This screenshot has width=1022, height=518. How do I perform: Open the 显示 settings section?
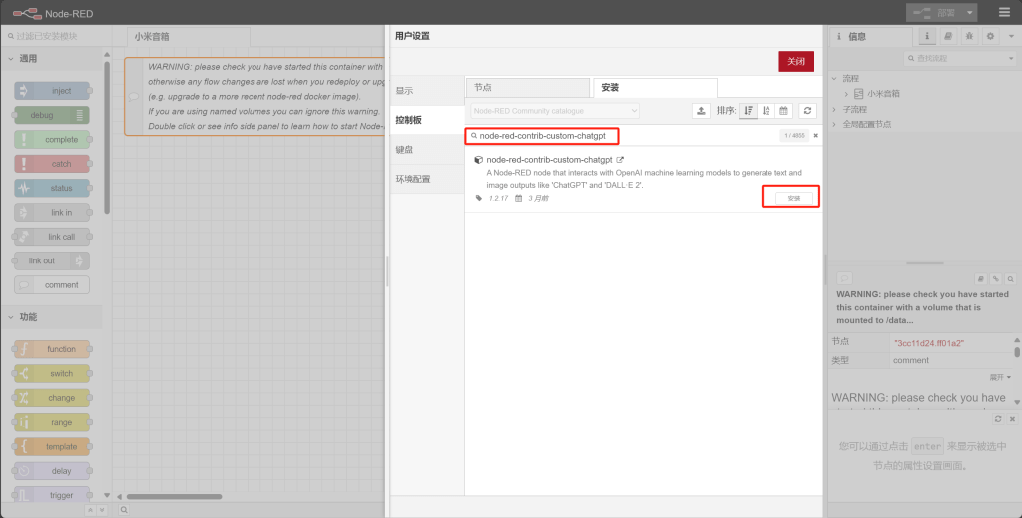pos(427,91)
